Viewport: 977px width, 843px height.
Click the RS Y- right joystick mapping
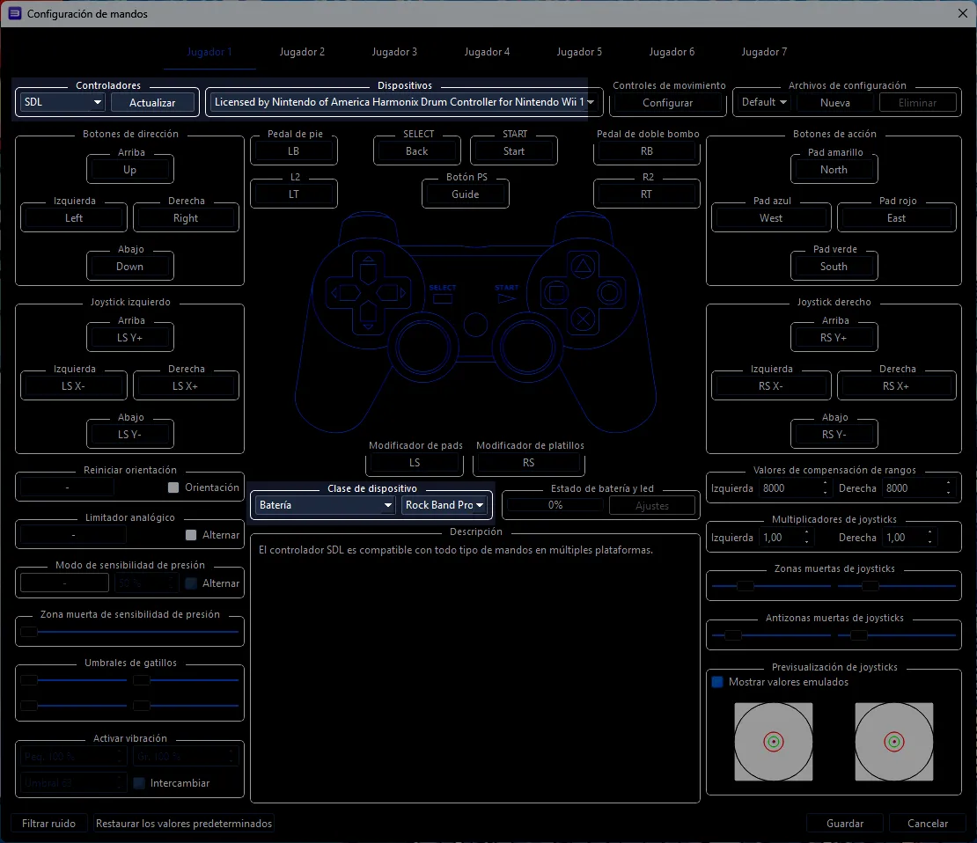[x=834, y=435]
